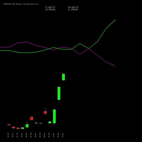Select the high value H: 221.75
This screenshot has height=142, width=142.
coord(73,7)
